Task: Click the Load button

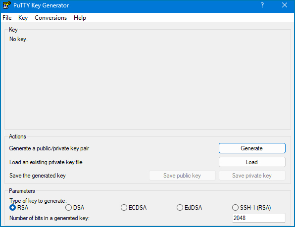Action: pos(252,162)
